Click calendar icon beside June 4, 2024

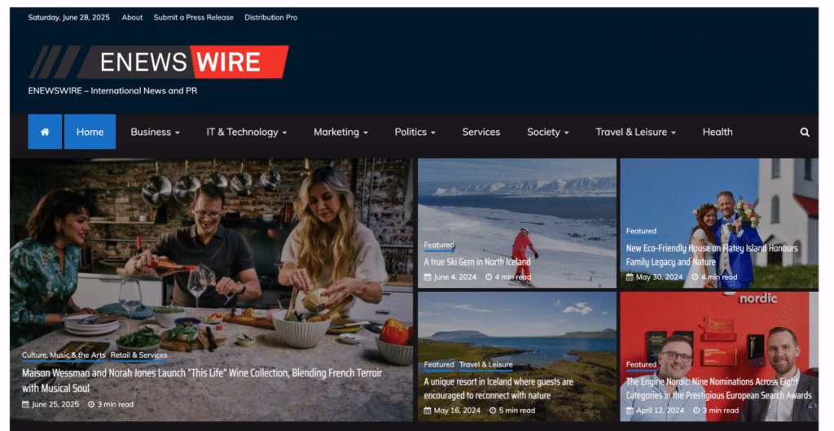pos(428,276)
